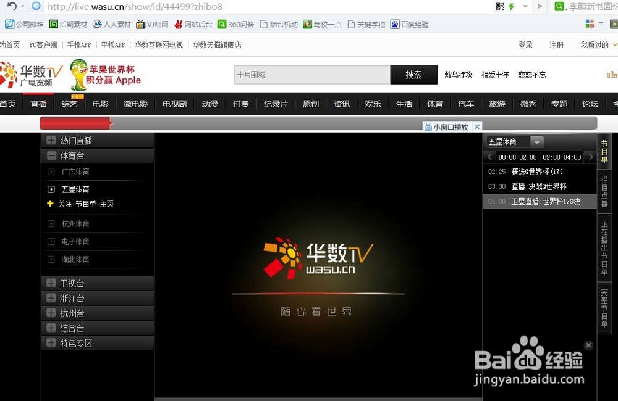Screen dimensions: 618x401
Task: Open the address bar dropdown arrow
Action: [525, 7]
